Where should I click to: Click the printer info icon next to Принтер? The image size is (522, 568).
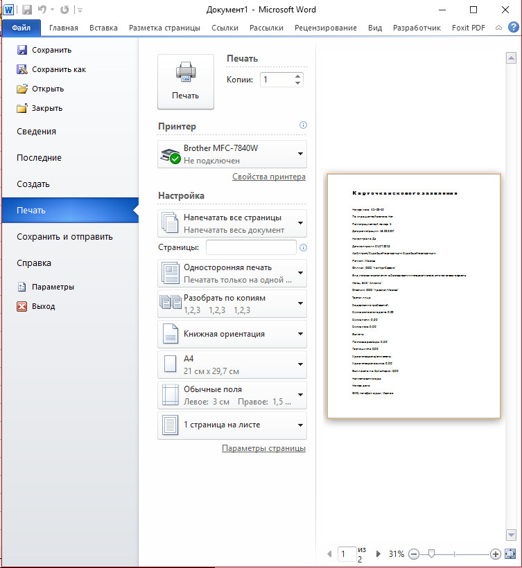[x=303, y=125]
